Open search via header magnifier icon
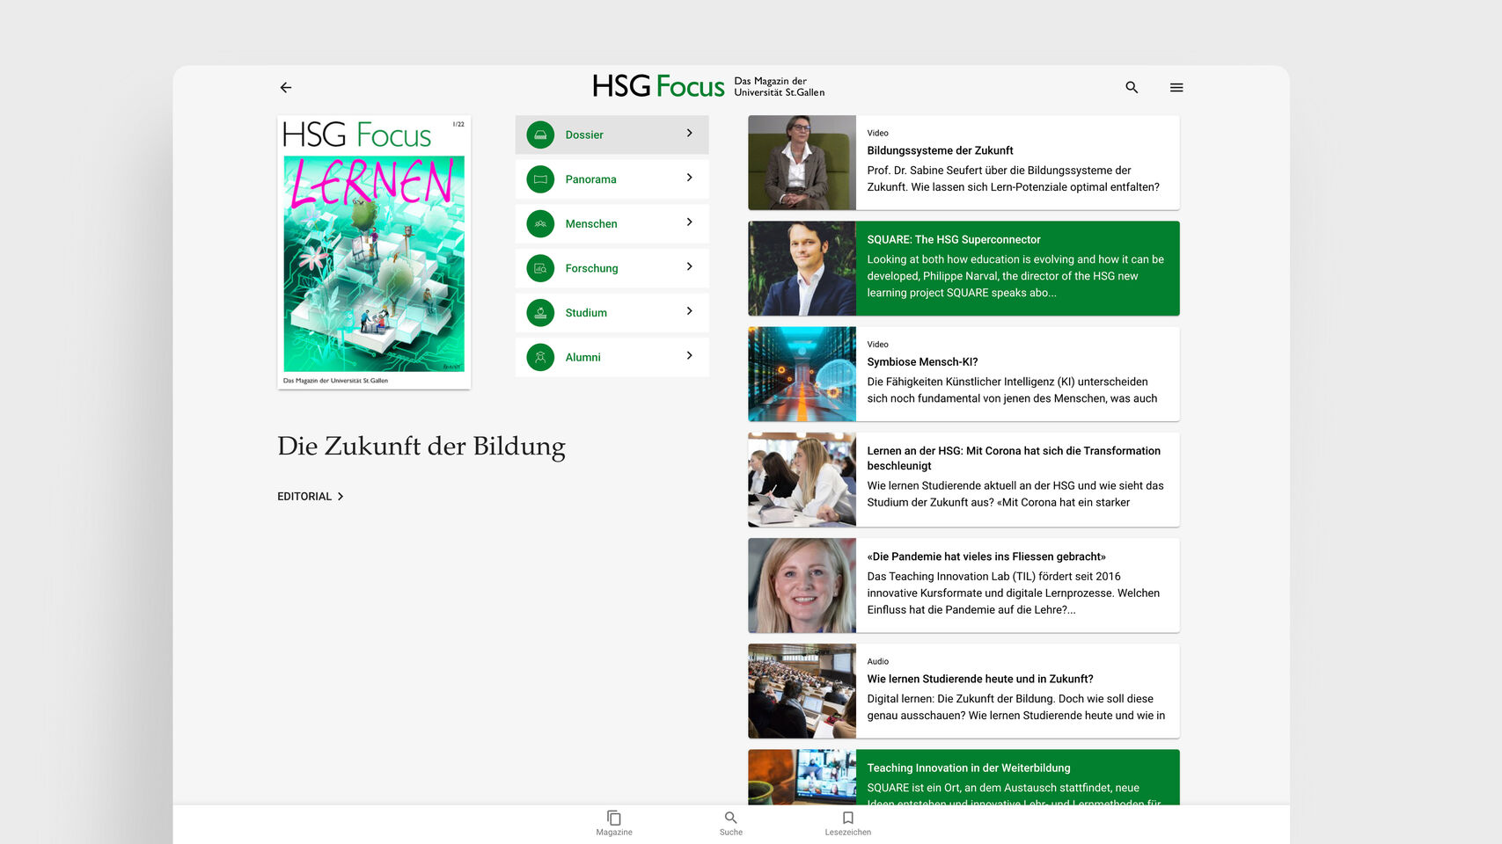The height and width of the screenshot is (844, 1502). pyautogui.click(x=1132, y=87)
